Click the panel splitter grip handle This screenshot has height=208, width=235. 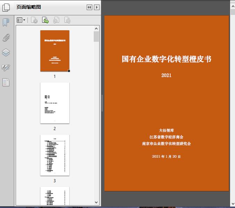(102, 103)
